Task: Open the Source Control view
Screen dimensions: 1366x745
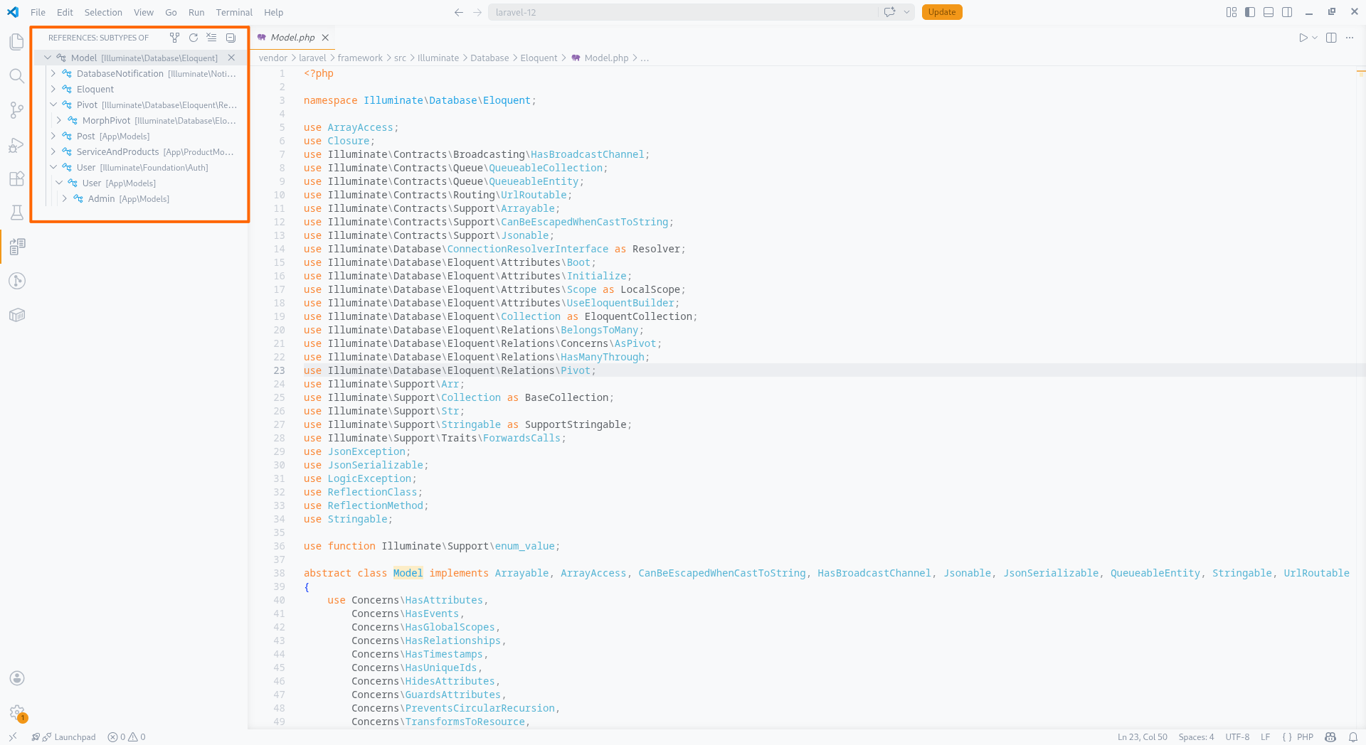Action: 17,110
